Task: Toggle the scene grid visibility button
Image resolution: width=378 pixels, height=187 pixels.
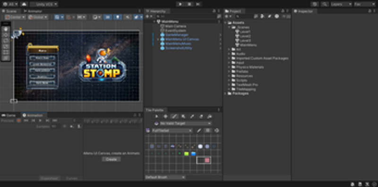Action: tap(57, 17)
